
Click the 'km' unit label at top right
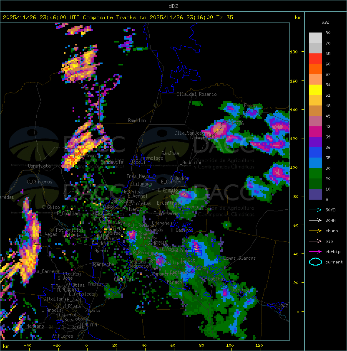click(x=298, y=18)
